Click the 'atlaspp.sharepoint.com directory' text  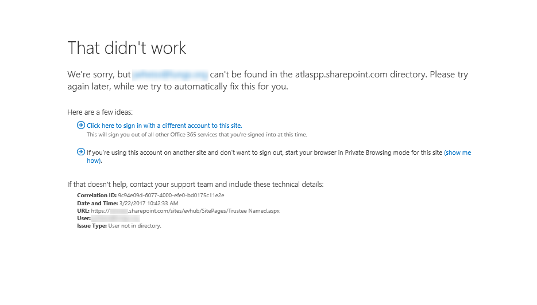361,75
